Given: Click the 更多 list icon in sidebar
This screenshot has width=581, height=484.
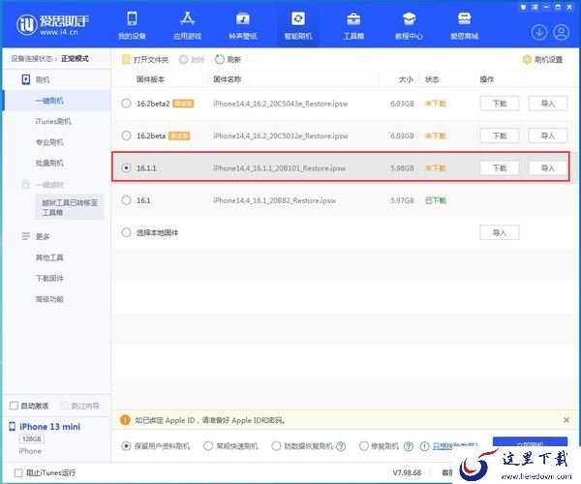Looking at the screenshot, I should [x=25, y=236].
